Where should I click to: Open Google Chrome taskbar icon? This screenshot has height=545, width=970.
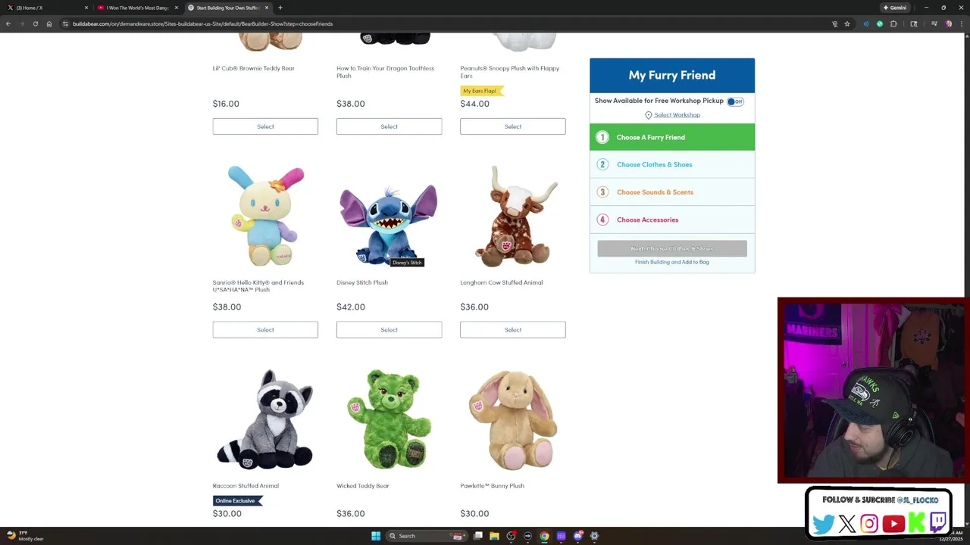coord(544,536)
